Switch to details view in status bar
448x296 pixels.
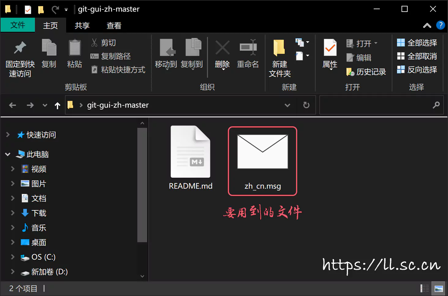point(425,288)
